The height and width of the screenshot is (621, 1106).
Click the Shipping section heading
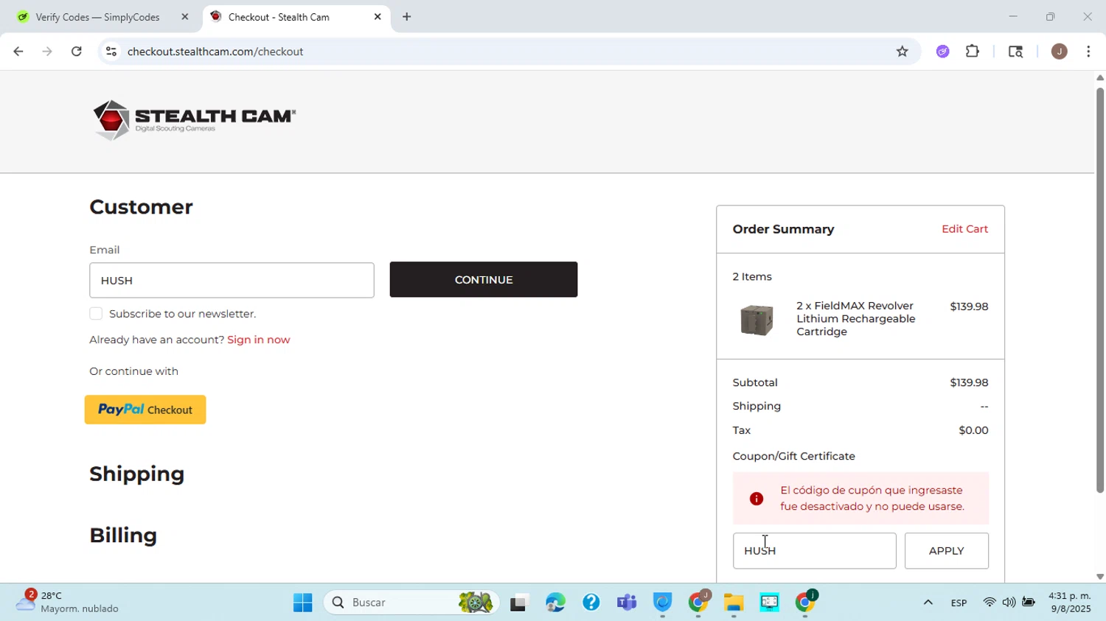[137, 474]
